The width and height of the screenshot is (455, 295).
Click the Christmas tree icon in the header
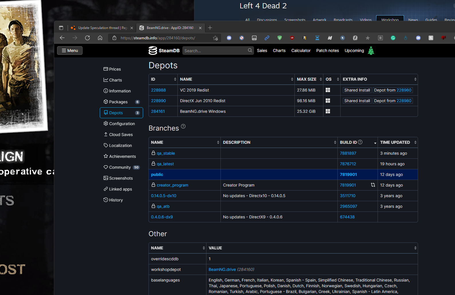(x=371, y=51)
